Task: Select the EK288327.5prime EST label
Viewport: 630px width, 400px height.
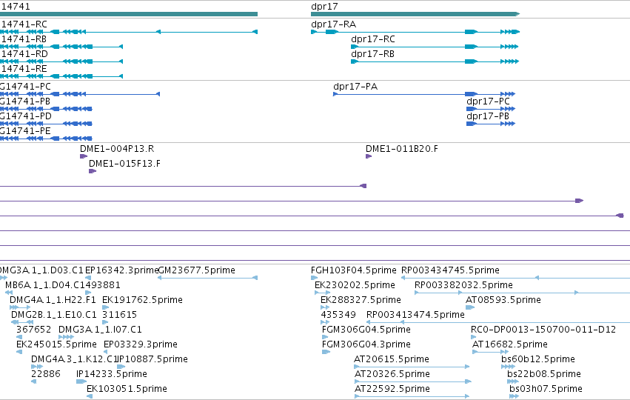Action: [x=361, y=300]
